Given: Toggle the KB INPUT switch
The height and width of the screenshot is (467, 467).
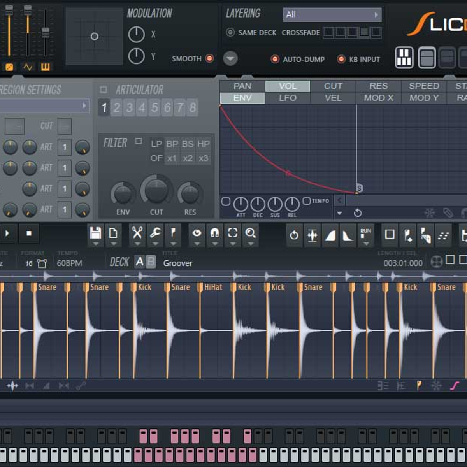Looking at the screenshot, I should pos(341,59).
